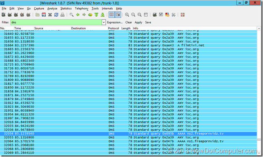Open a capture file folder icon

(x=38, y=15)
